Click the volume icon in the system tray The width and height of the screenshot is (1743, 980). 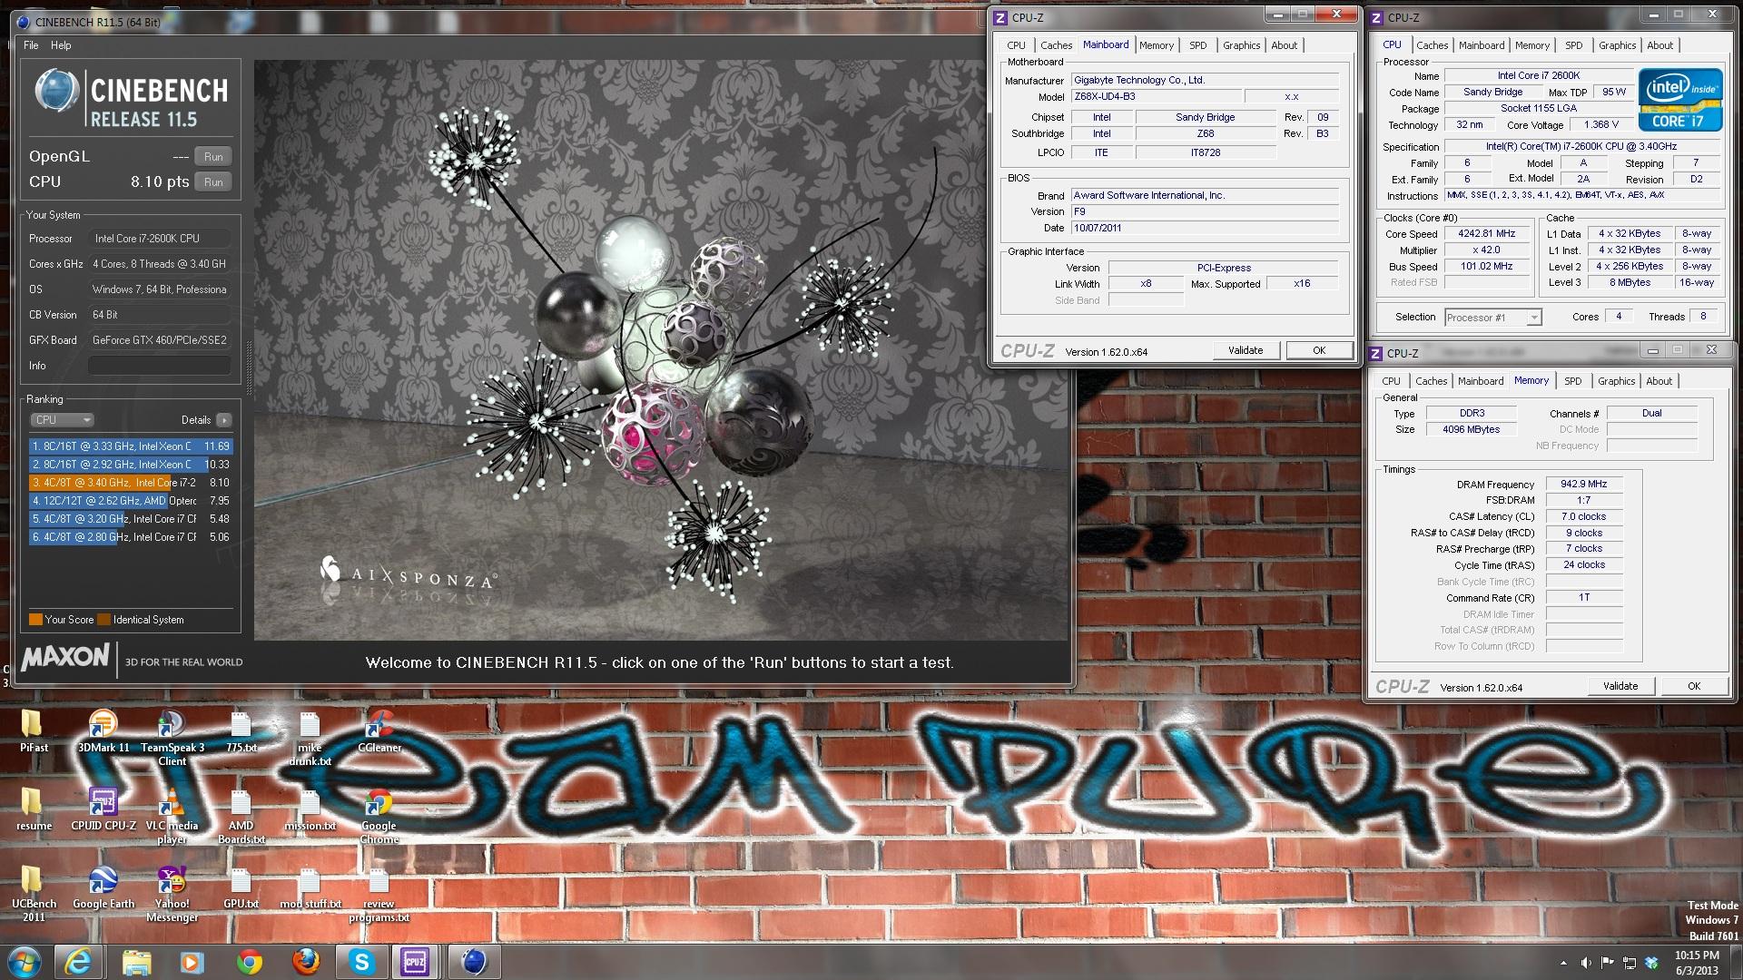(x=1586, y=963)
